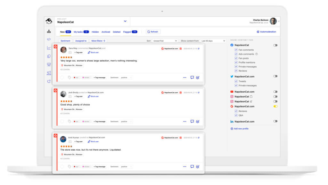Switch to the Deleted tab
The width and height of the screenshot is (328, 185).
pyautogui.click(x=117, y=32)
